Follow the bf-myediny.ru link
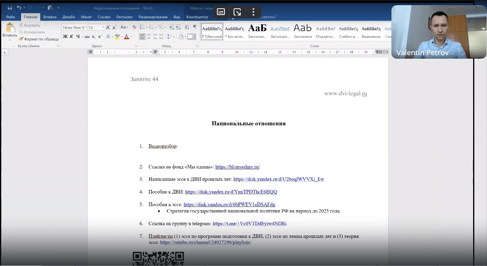The image size is (487, 266). coord(237,167)
